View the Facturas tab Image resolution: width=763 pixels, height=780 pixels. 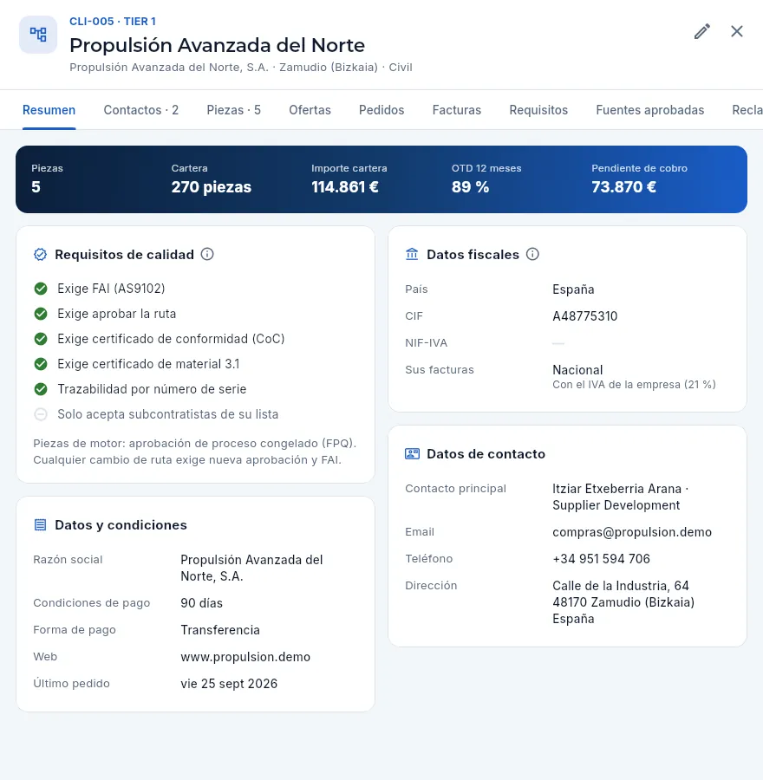(x=457, y=110)
